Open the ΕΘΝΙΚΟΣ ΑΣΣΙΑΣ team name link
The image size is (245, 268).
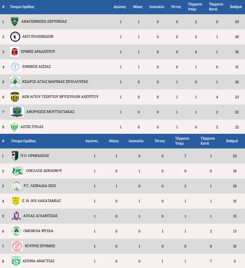coord(36,67)
